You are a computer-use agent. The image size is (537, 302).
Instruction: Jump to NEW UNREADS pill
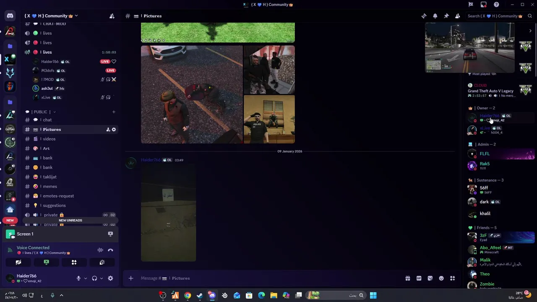coord(70,220)
